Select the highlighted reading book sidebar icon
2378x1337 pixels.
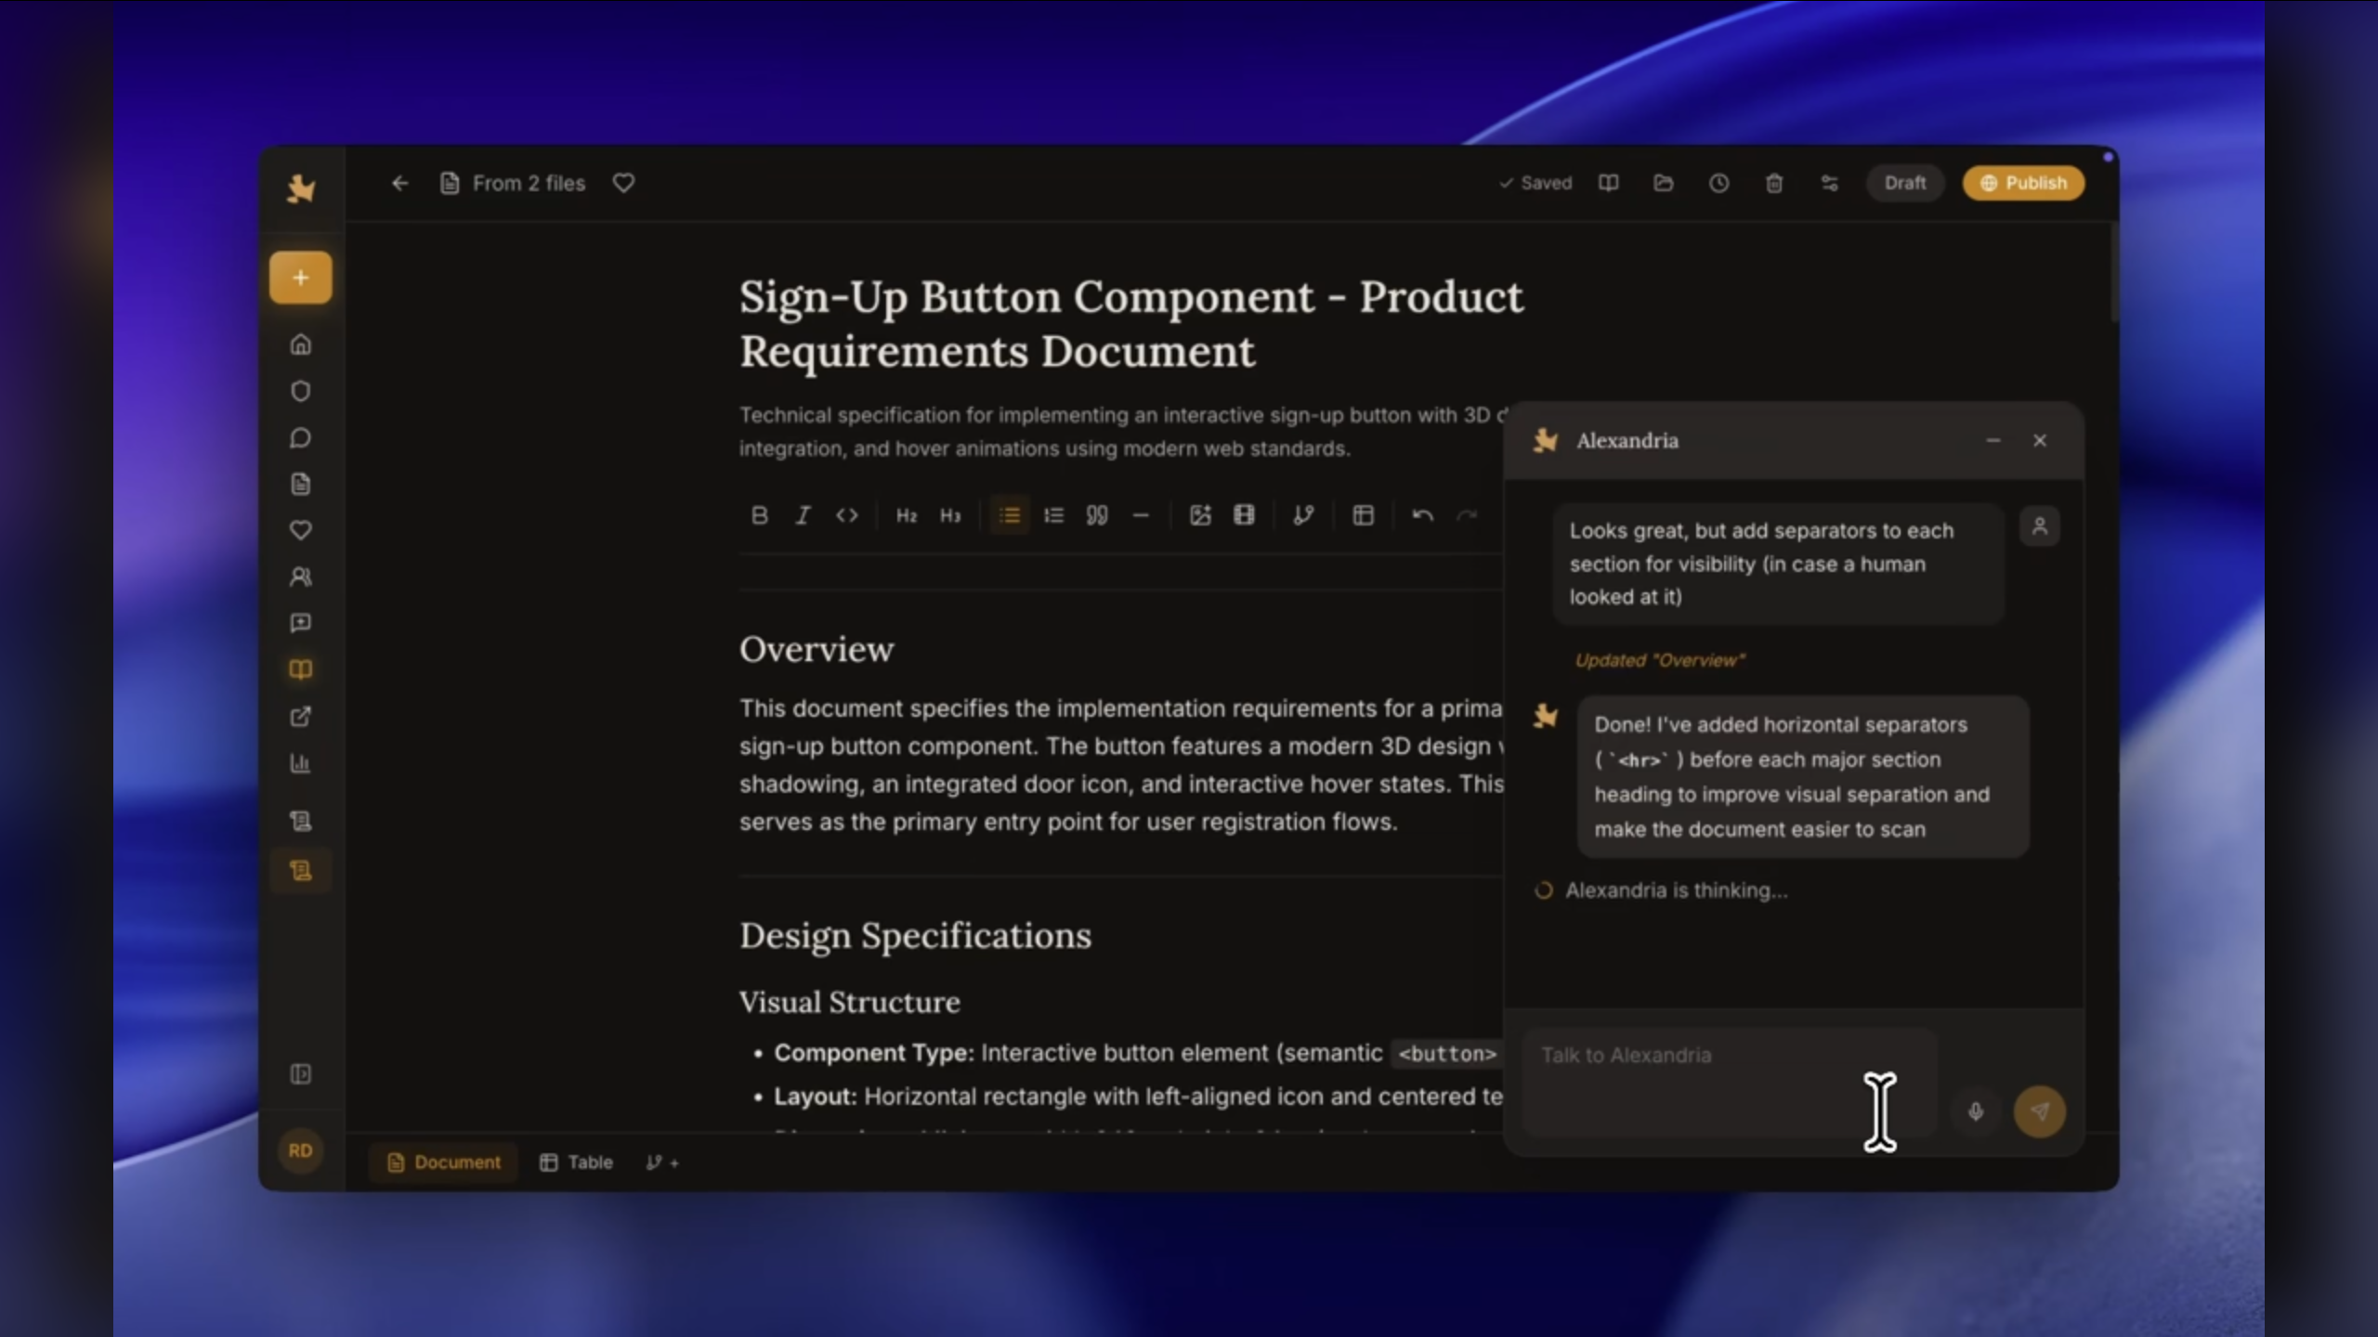300,669
